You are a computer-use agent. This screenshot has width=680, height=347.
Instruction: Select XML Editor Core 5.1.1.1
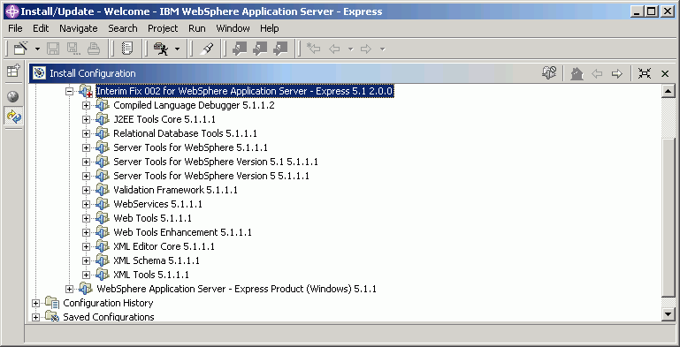pos(164,246)
